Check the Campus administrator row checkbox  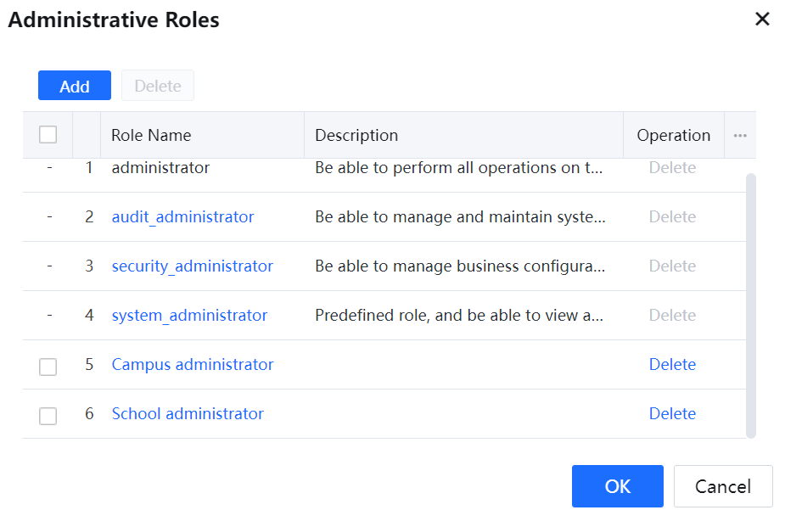point(48,366)
